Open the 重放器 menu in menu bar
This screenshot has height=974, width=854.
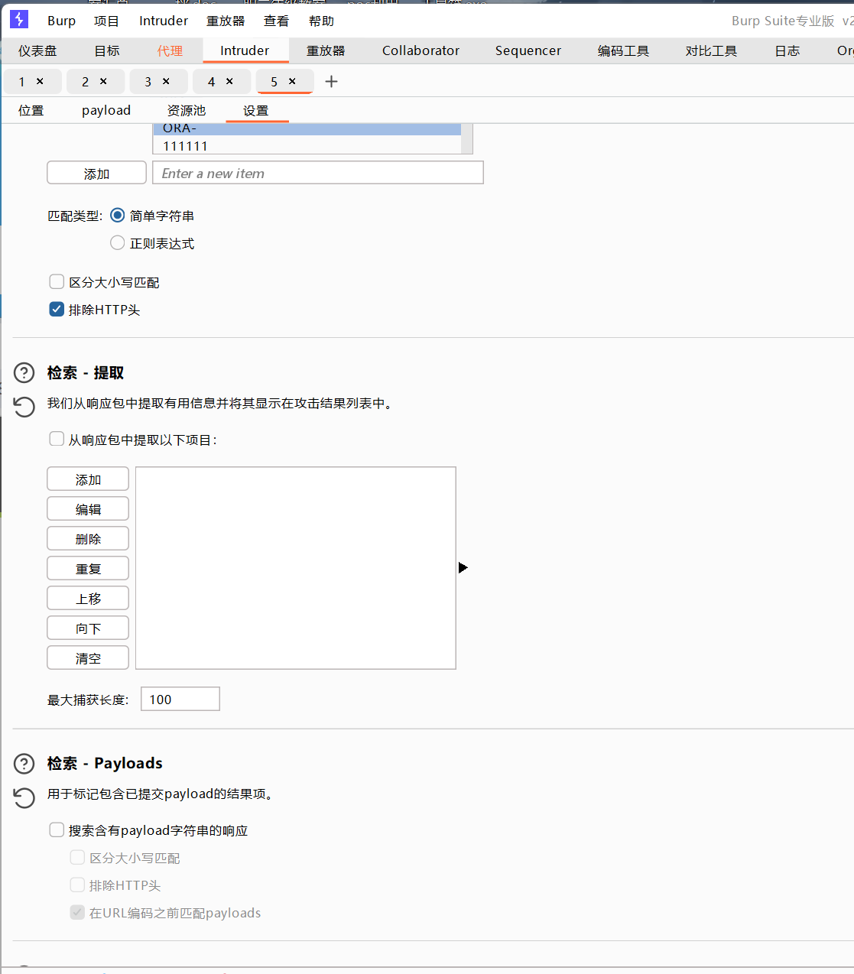coord(226,21)
